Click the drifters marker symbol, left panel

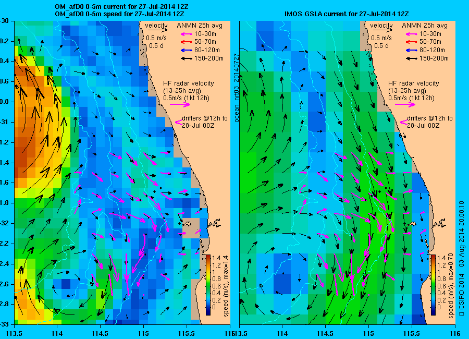(179, 122)
